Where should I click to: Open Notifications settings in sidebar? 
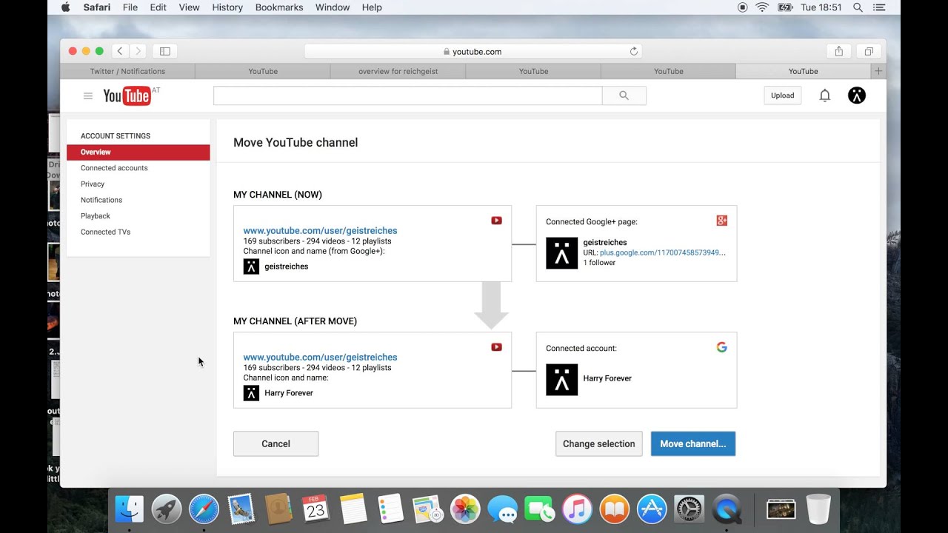pyautogui.click(x=101, y=200)
